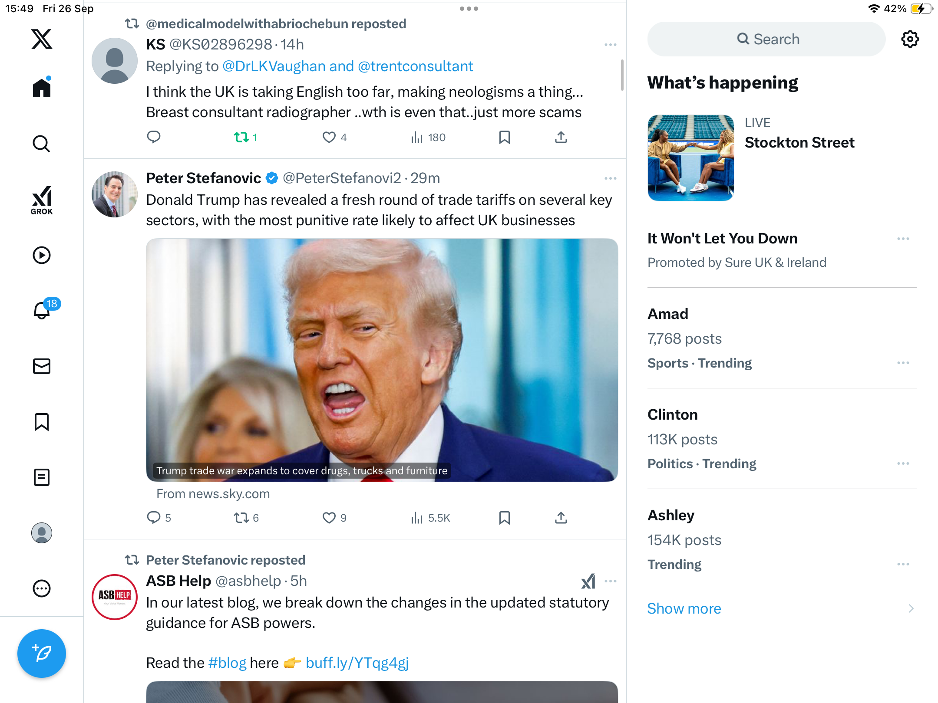This screenshot has height=703, width=938.
Task: Focus the Search field
Action: click(x=766, y=39)
